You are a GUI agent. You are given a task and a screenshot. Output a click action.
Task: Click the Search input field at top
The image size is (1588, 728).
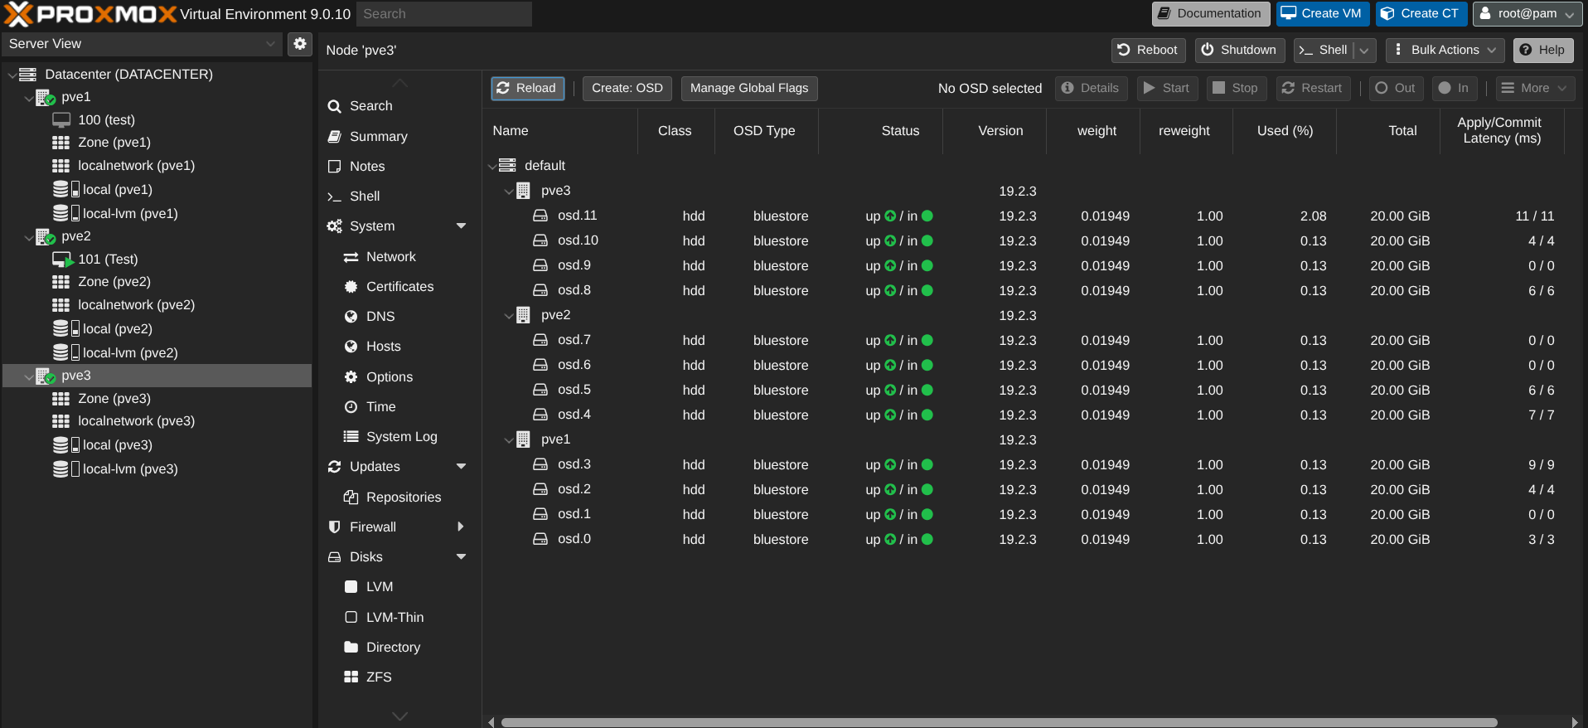tap(444, 14)
